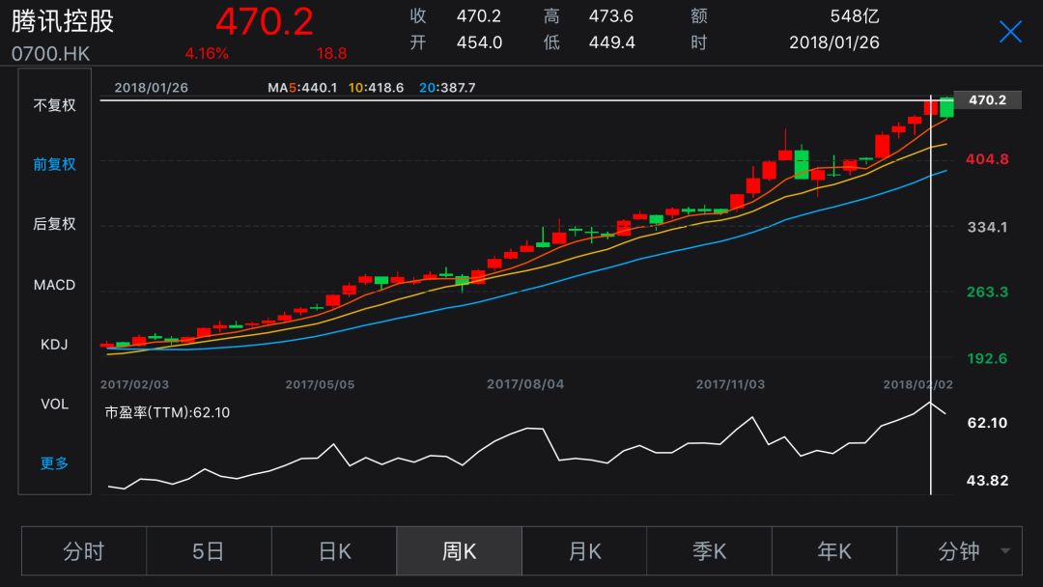This screenshot has height=587, width=1043.
Task: Show the MACD indicator
Action: click(54, 285)
